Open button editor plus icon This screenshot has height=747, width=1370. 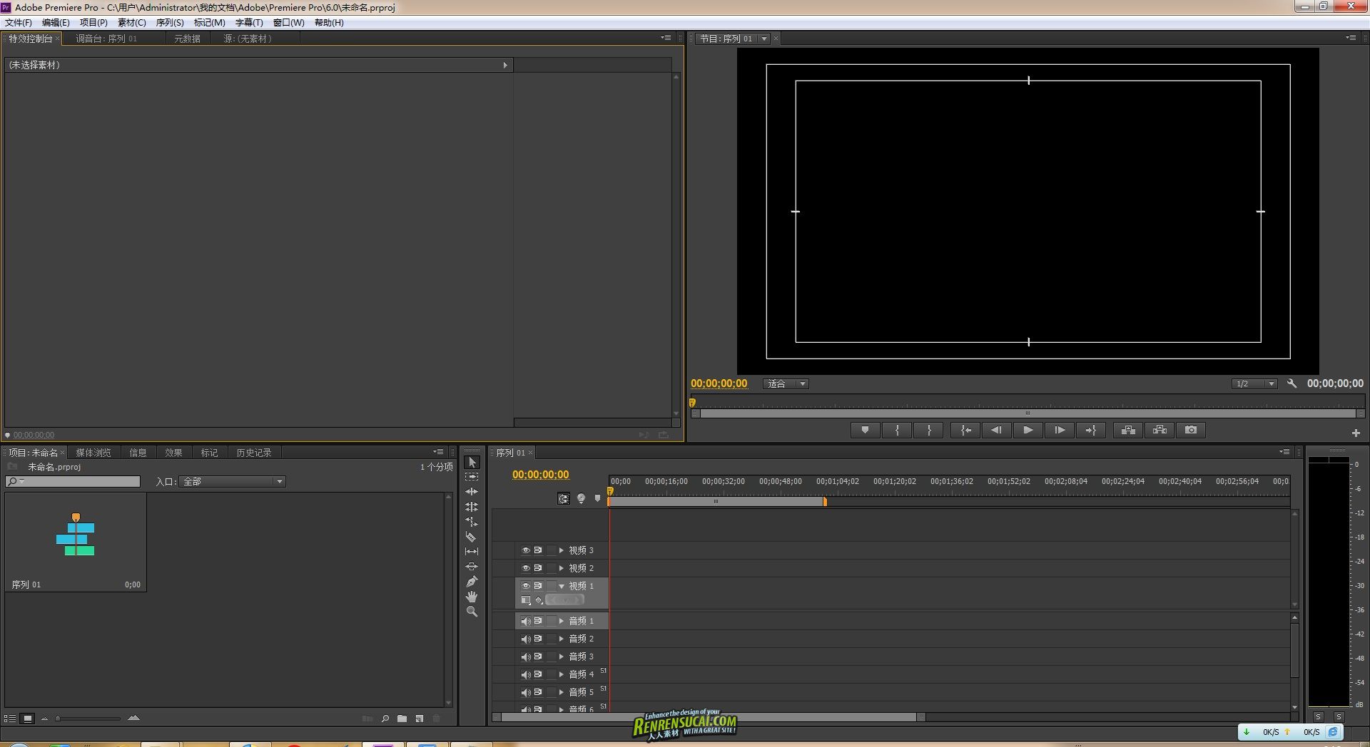tap(1356, 433)
